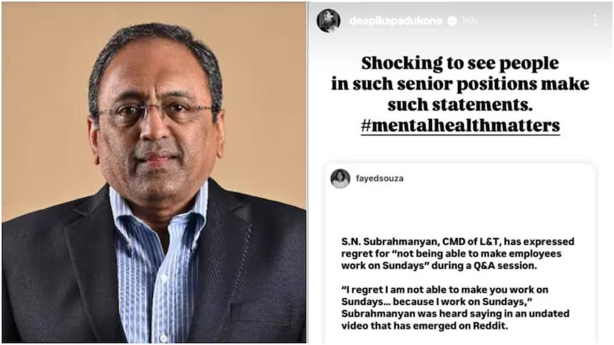This screenshot has width=614, height=345.
Task: Click the "Shocking to see people" headline line
Action: pyautogui.click(x=460, y=63)
